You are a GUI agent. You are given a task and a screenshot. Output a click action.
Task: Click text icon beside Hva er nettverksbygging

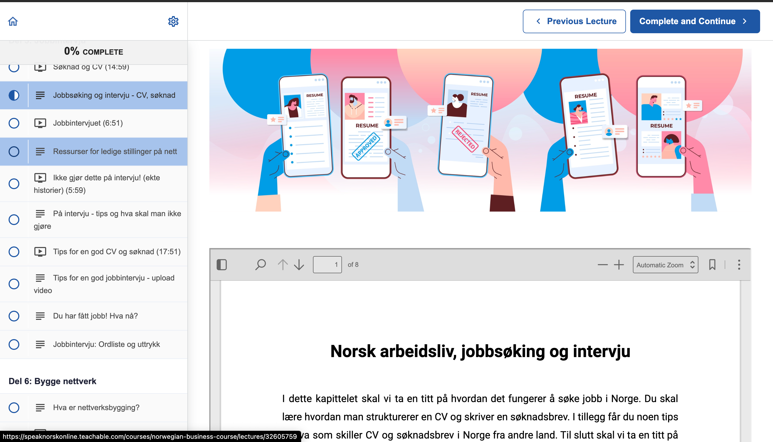coord(40,408)
